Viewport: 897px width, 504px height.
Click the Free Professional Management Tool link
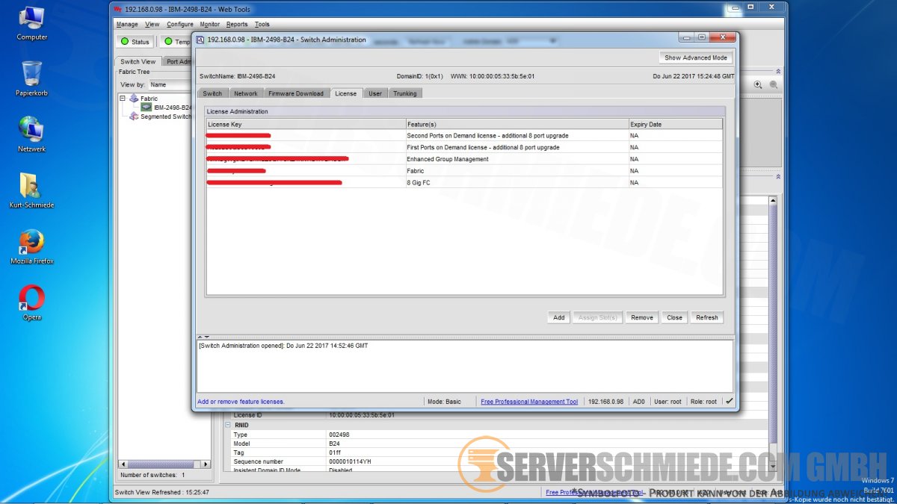[529, 402]
